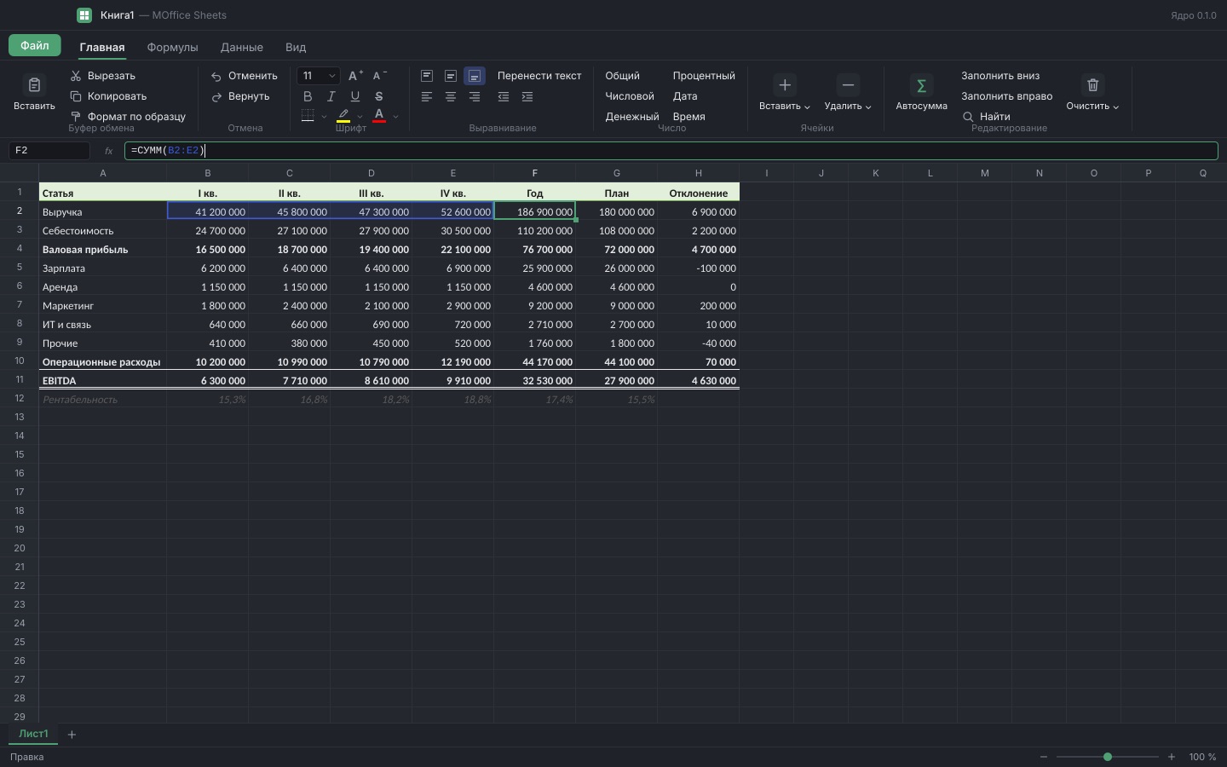Toggle bold formatting
1227x767 pixels.
(x=308, y=96)
